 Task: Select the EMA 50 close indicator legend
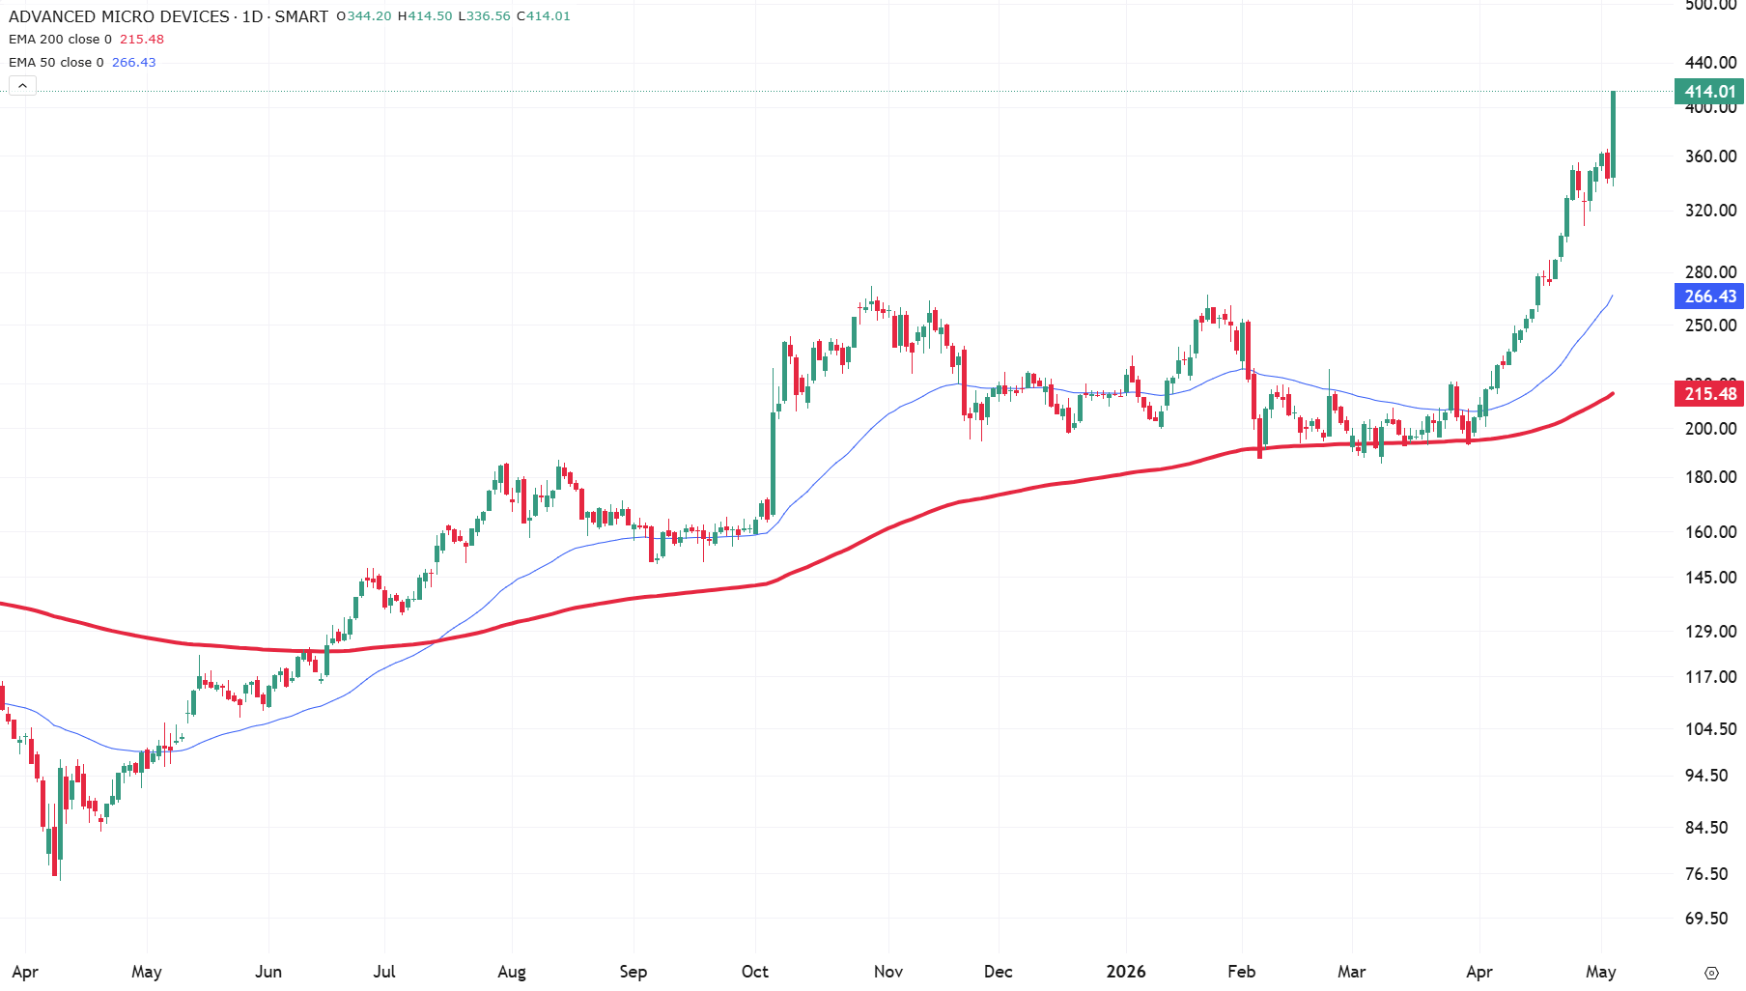(x=82, y=63)
